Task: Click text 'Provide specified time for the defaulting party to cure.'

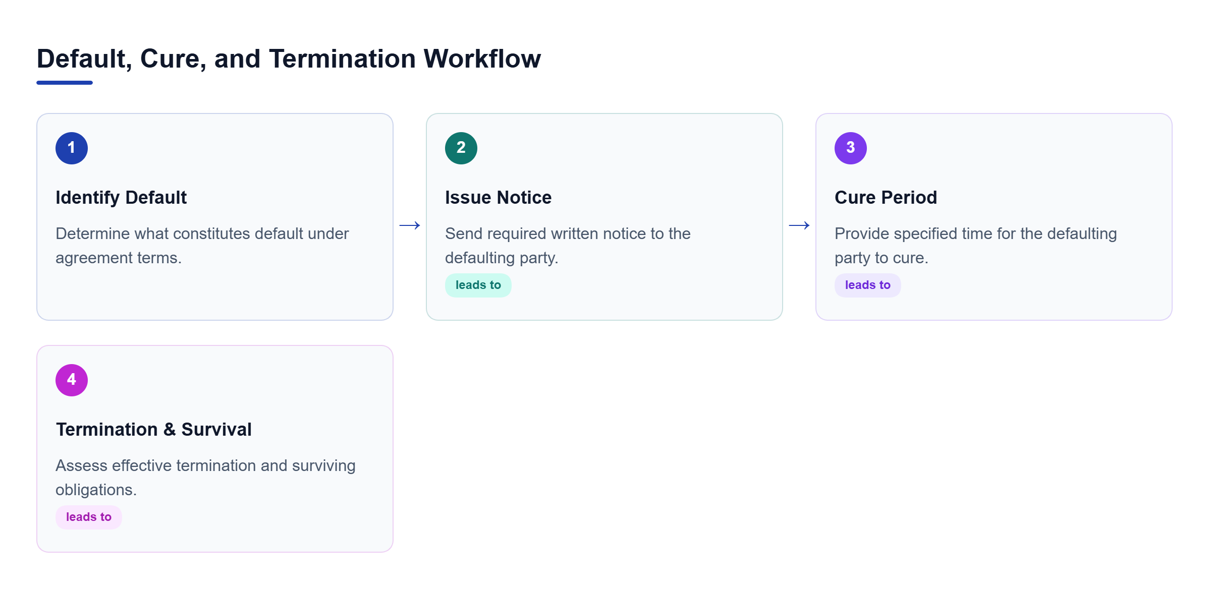Action: 975,246
